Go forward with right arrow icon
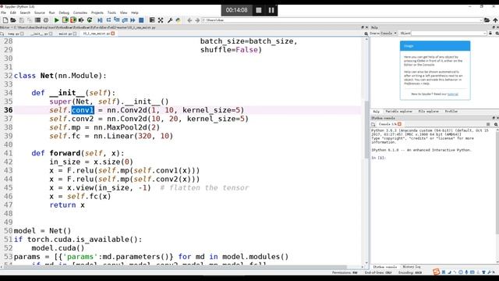The height and width of the screenshot is (281, 499). click(197, 20)
